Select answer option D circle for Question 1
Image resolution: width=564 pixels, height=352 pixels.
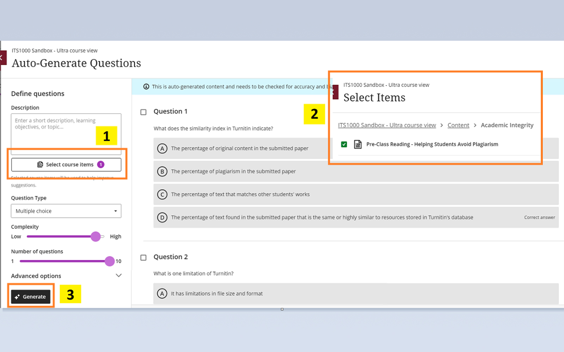(162, 218)
